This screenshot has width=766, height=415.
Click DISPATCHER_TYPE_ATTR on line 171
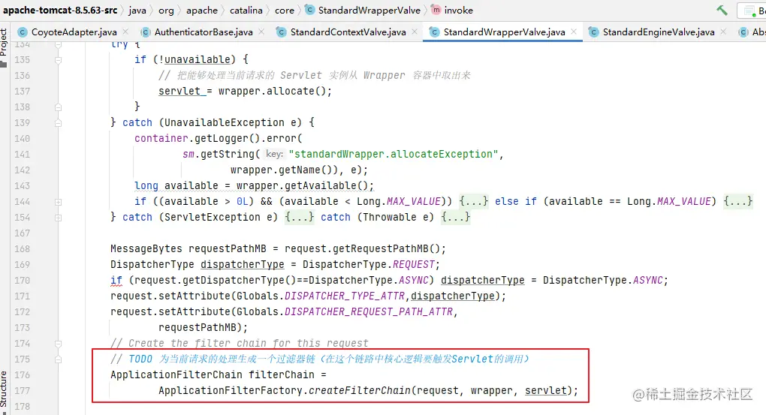345,296
